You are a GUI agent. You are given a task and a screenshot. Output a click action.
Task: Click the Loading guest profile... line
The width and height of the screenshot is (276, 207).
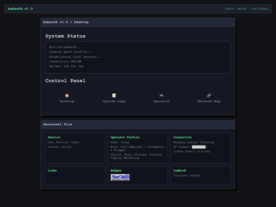pyautogui.click(x=71, y=52)
